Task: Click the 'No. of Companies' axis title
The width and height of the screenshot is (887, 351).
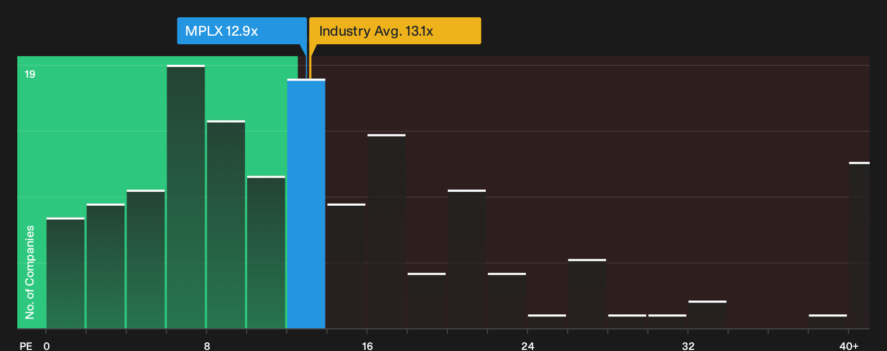Action: pyautogui.click(x=30, y=272)
